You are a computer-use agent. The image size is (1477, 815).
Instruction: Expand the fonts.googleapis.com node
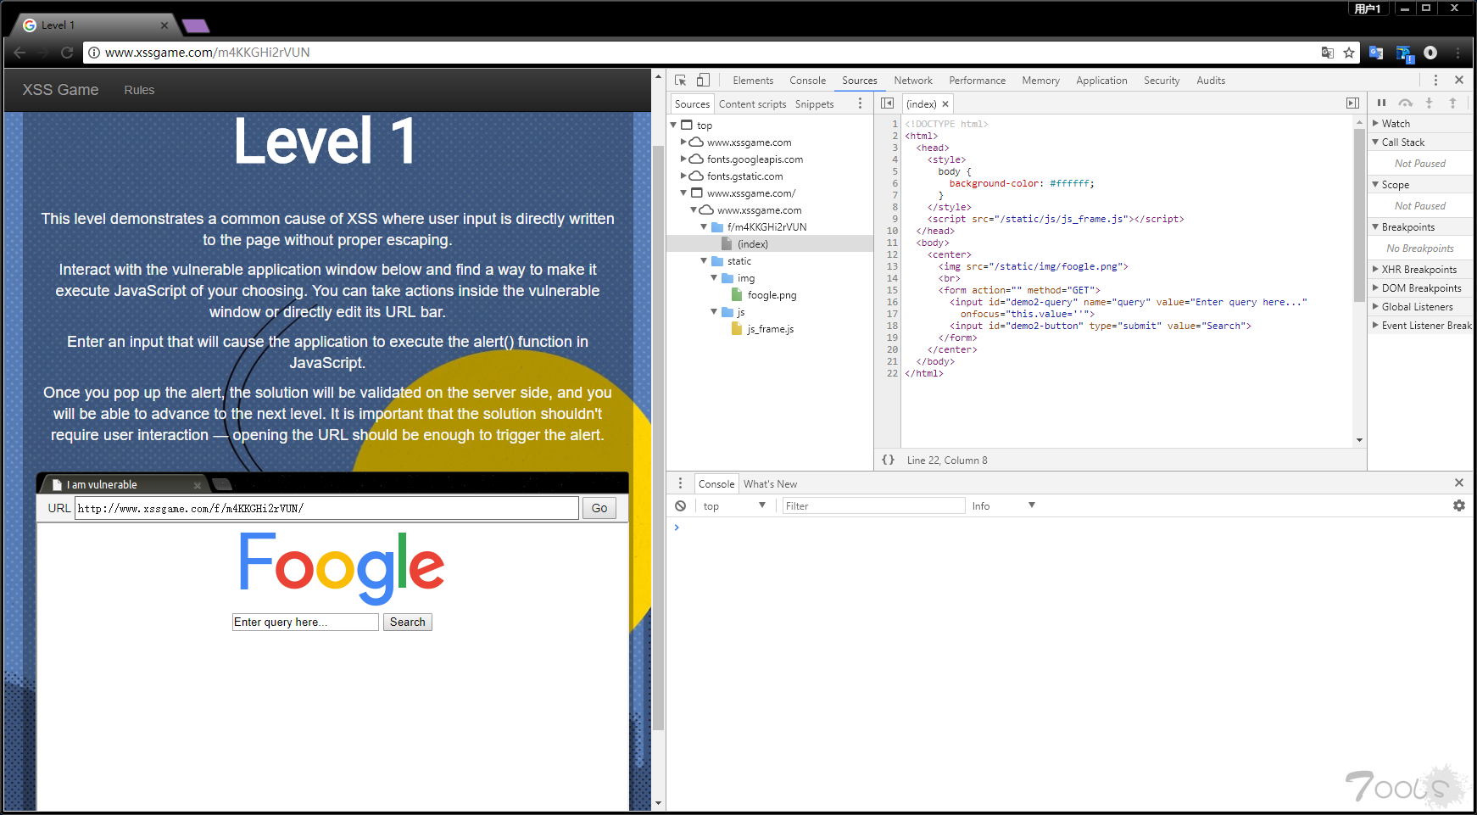pos(683,159)
